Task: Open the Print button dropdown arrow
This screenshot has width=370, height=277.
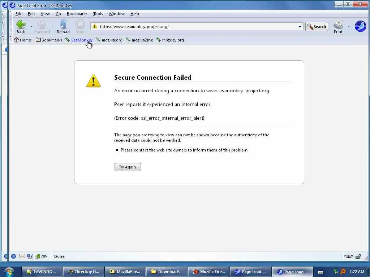Action: pos(349,26)
